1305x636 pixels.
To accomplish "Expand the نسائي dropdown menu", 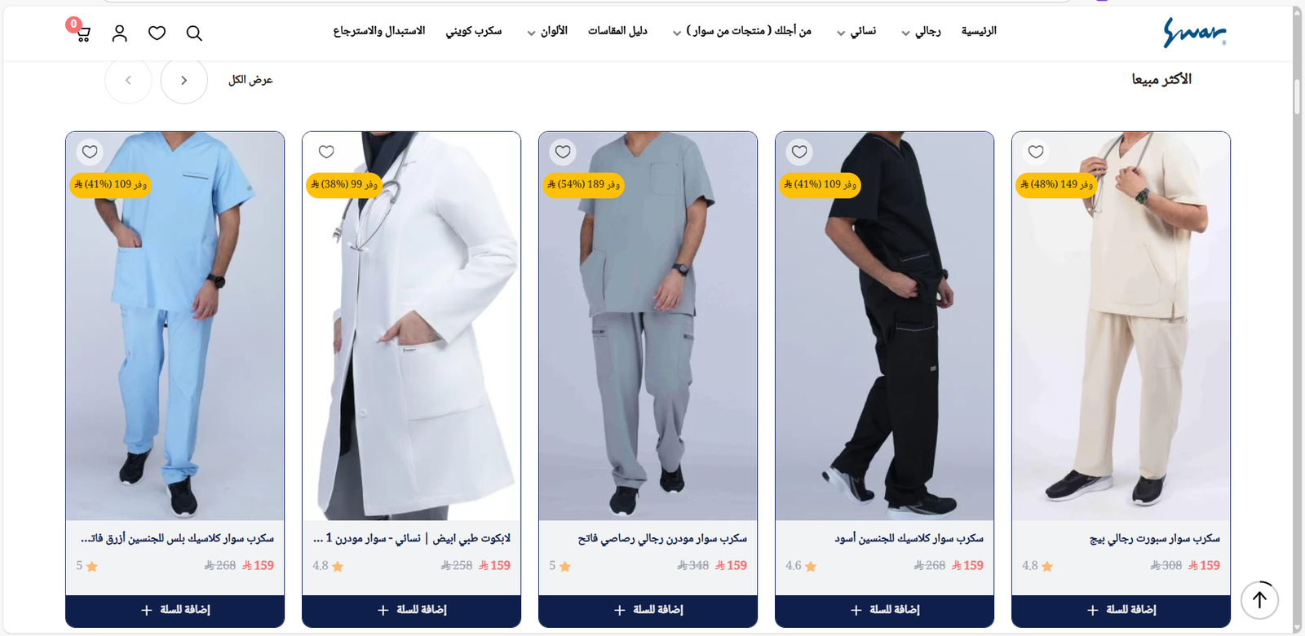I will 856,31.
